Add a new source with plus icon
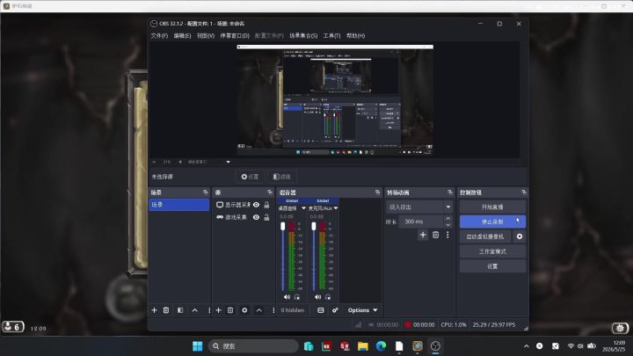The height and width of the screenshot is (356, 633). click(x=218, y=310)
